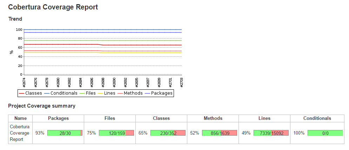Click the Classes 230/352 coverage bar
The width and height of the screenshot is (349, 150).
pyautogui.click(x=168, y=133)
